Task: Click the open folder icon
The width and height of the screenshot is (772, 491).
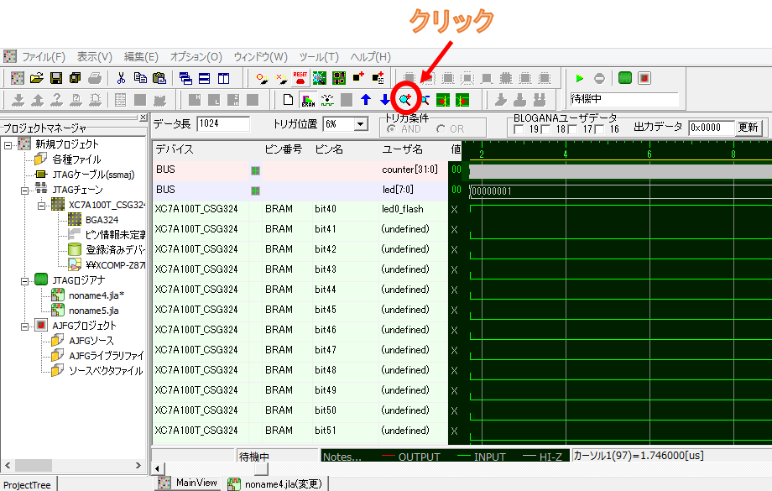Action: click(x=37, y=78)
